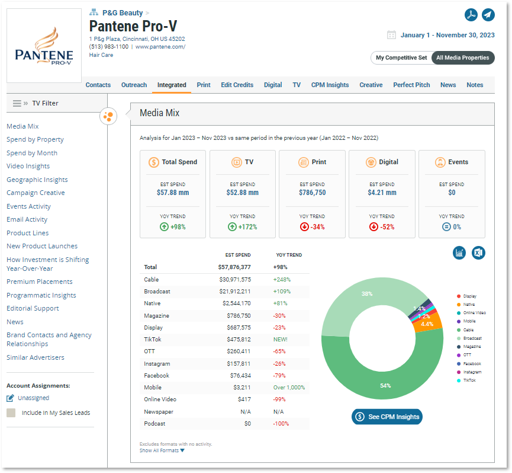Click the Total Spend dollar icon

coord(154,162)
